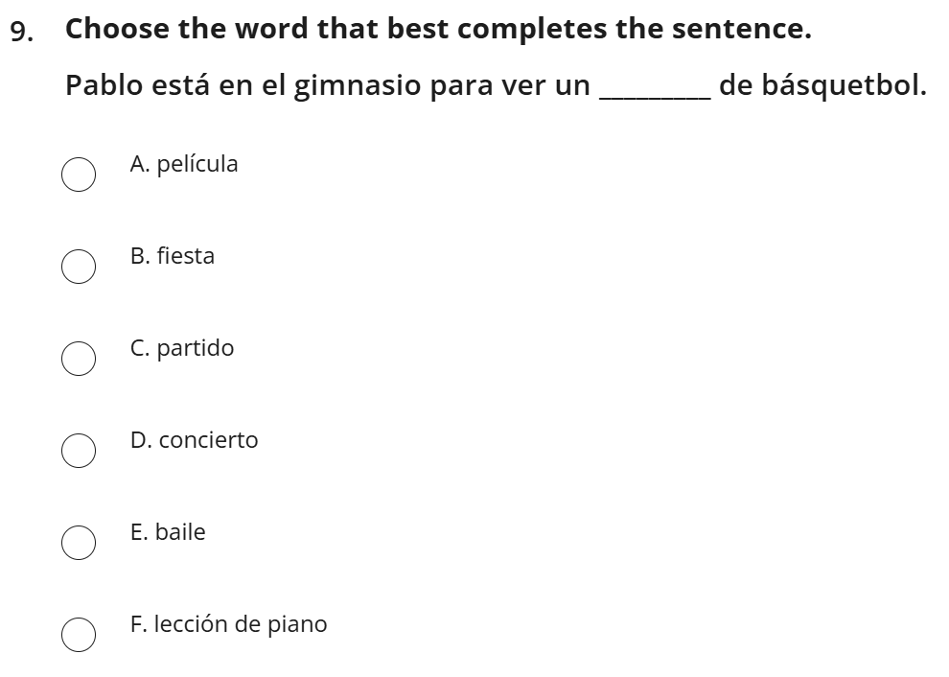
Task: Click the words 'de básquetbol' after the blank
Action: [x=822, y=86]
